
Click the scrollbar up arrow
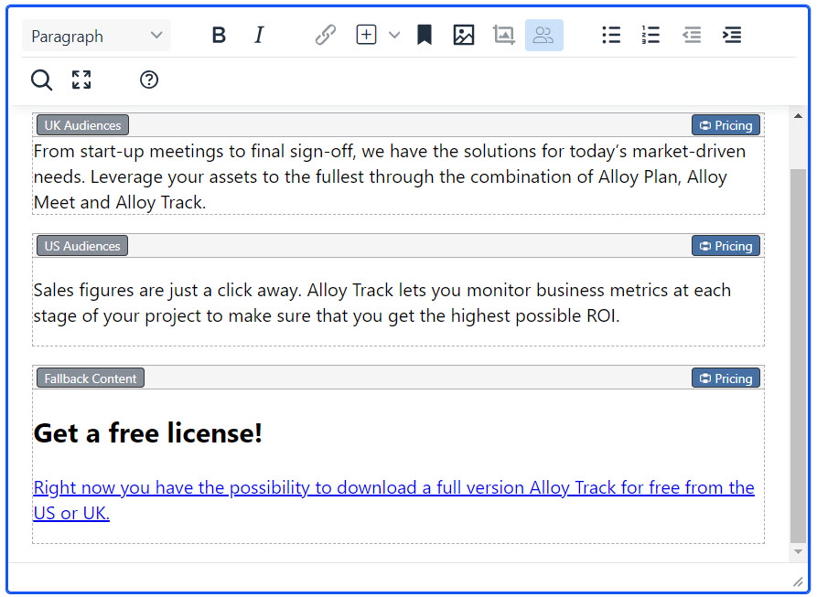point(798,115)
